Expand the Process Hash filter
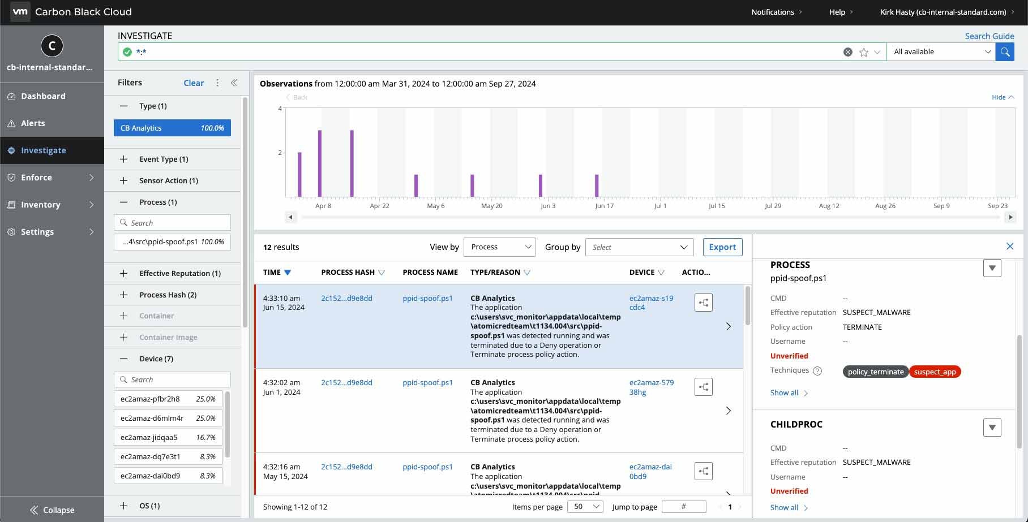Screen dimensions: 1028x522 (123, 295)
